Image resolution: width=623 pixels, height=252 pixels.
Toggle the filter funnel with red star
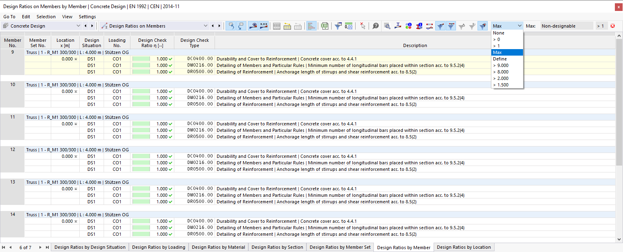pos(482,26)
